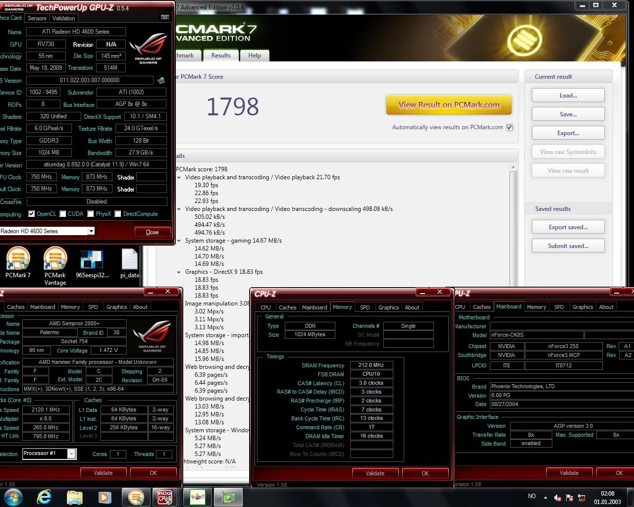Click the details list scroll-up arrow

point(513,167)
